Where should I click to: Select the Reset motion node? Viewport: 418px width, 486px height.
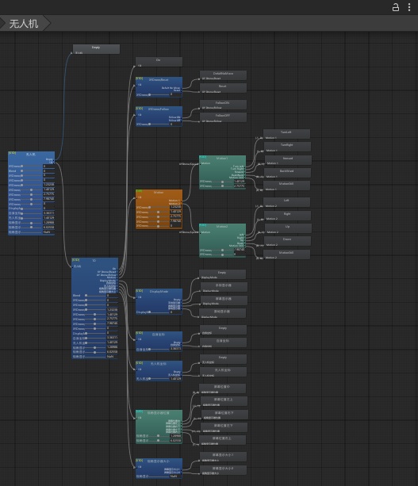click(223, 88)
